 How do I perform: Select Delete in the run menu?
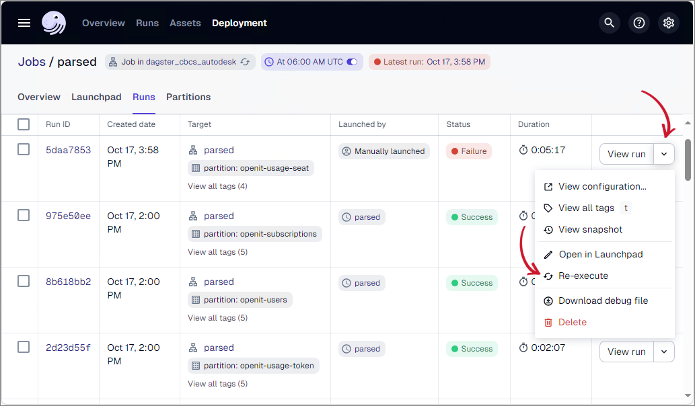point(572,322)
